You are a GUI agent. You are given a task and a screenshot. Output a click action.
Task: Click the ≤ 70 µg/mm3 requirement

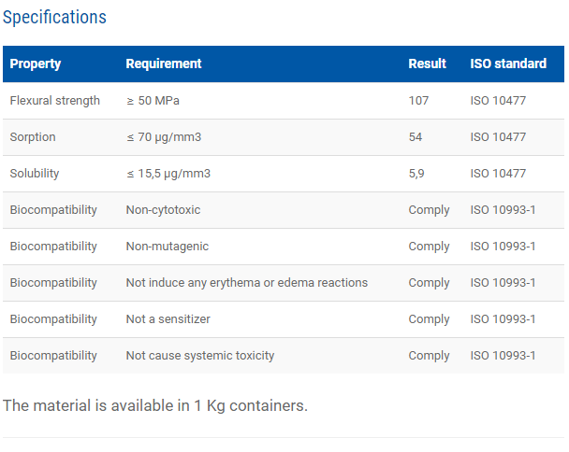coord(164,137)
